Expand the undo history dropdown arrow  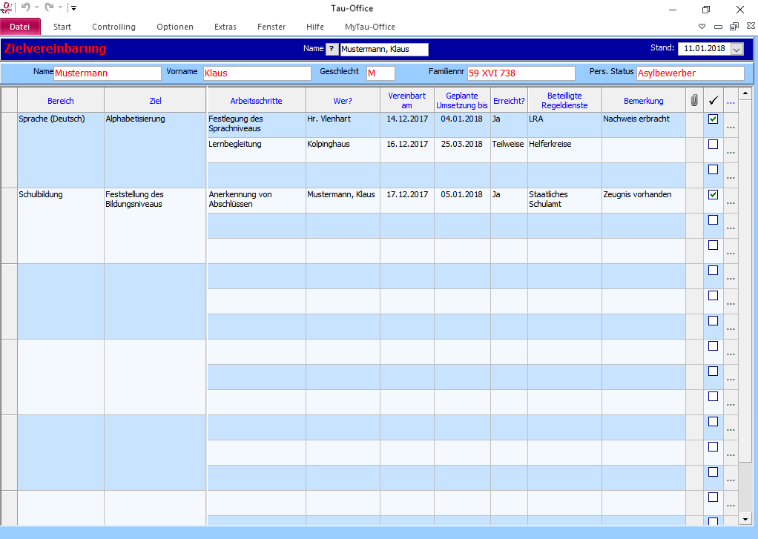click(36, 8)
